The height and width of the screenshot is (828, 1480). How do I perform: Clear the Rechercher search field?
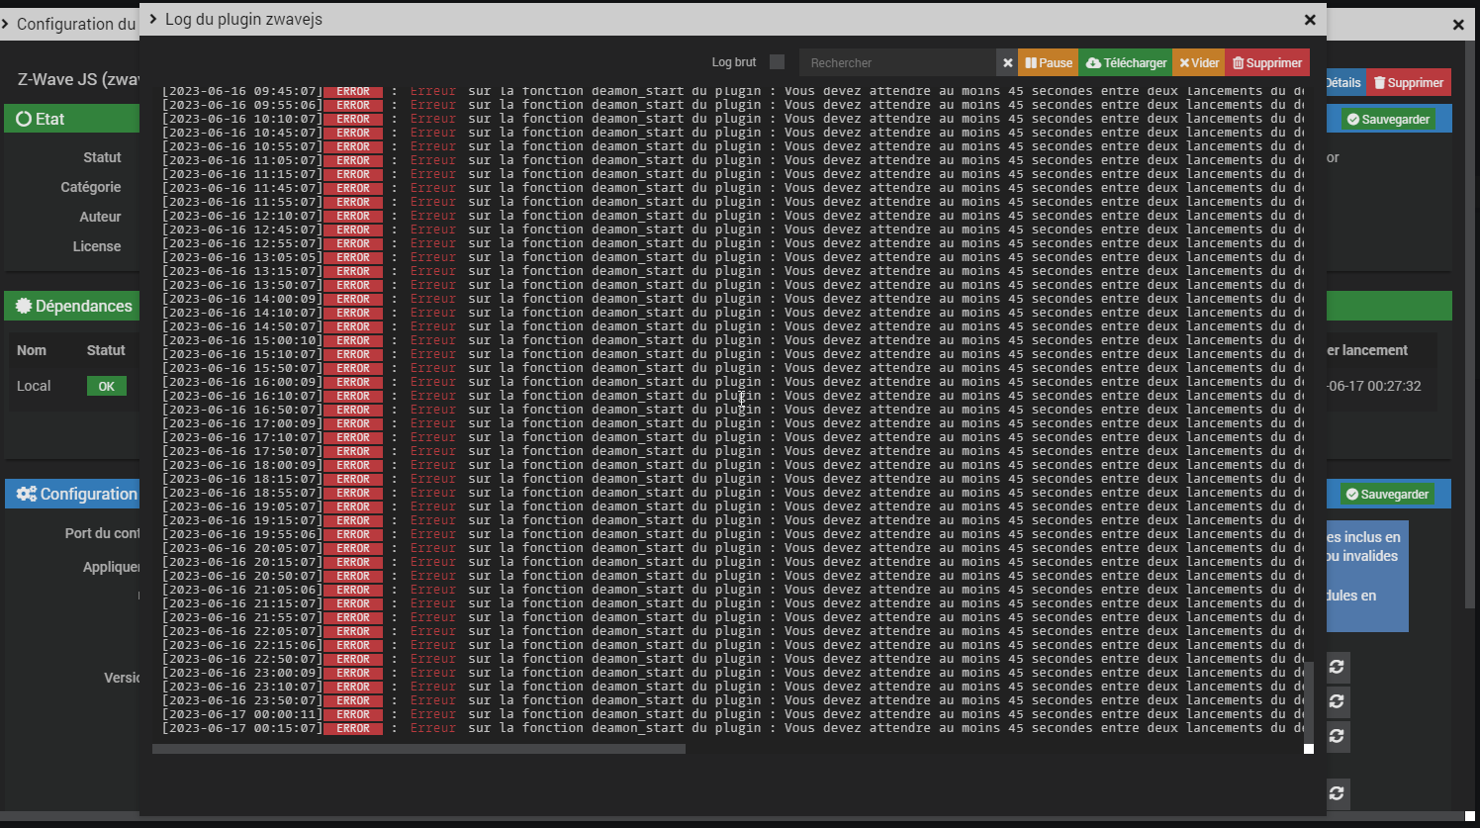[x=1007, y=62]
